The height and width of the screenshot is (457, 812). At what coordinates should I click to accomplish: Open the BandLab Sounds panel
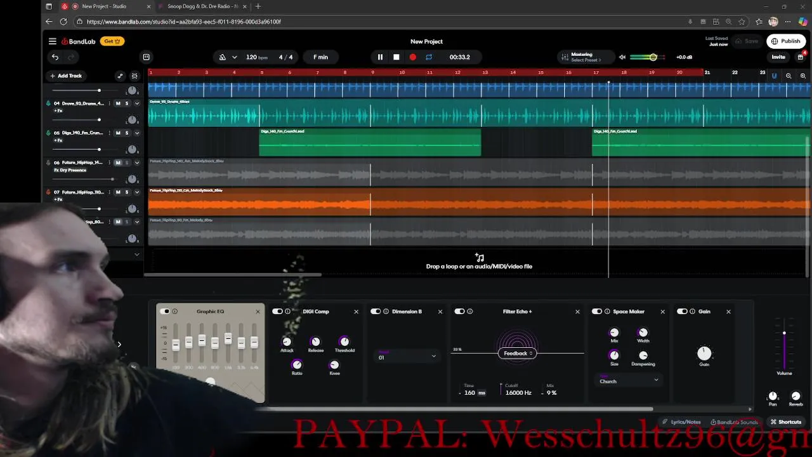(x=734, y=422)
